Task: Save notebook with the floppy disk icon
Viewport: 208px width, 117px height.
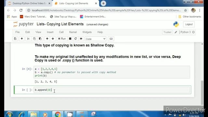Action: (15, 39)
